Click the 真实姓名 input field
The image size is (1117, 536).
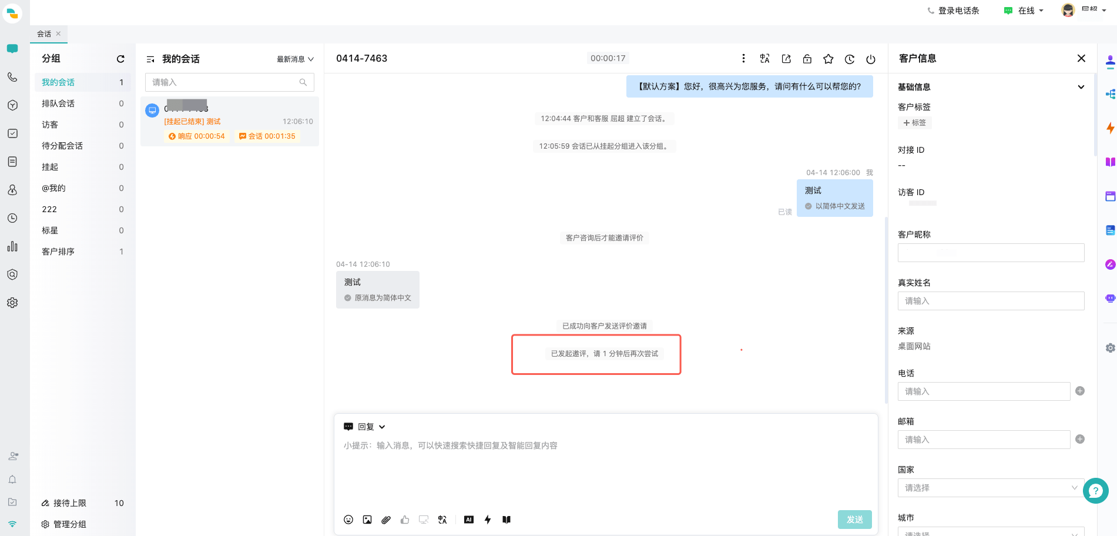991,301
